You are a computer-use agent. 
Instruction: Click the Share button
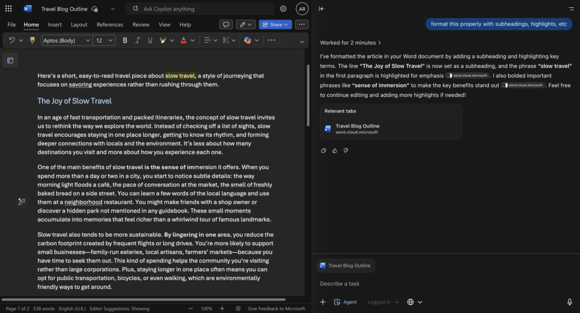[x=275, y=25]
